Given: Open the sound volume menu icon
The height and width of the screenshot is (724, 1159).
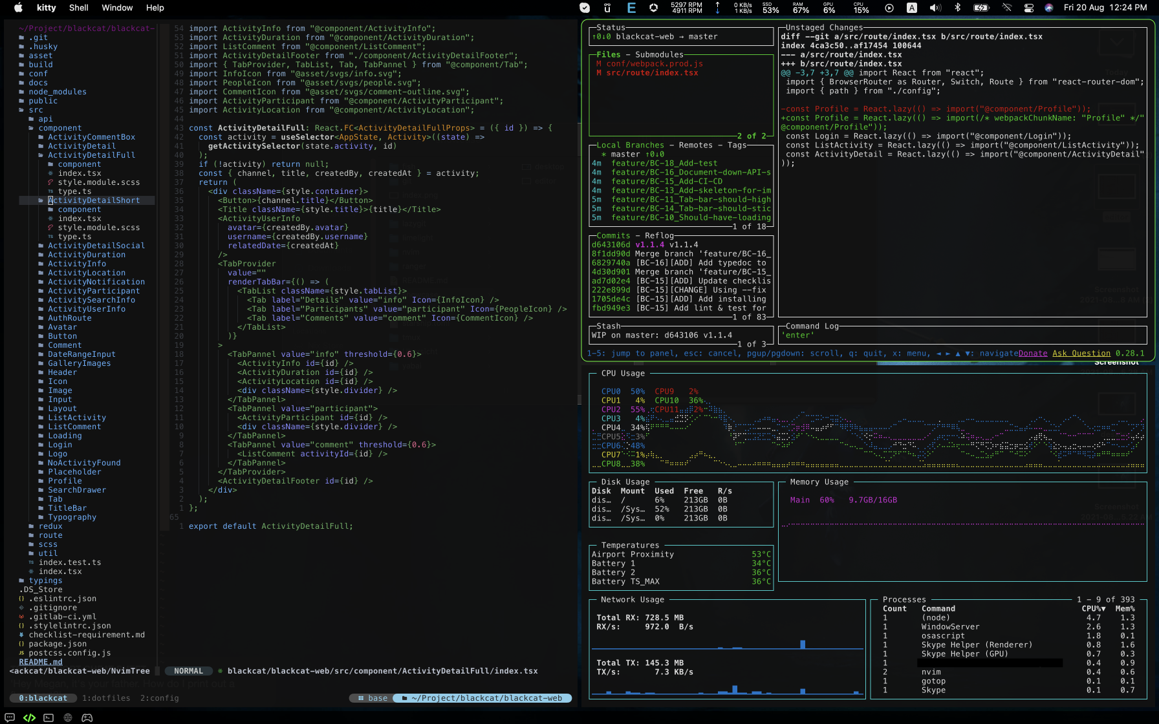Looking at the screenshot, I should point(935,8).
